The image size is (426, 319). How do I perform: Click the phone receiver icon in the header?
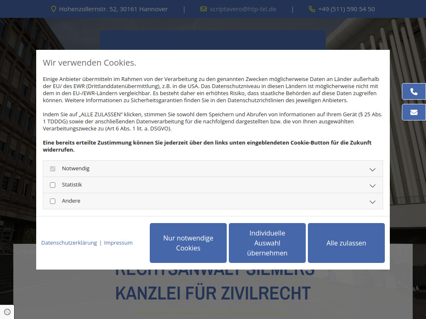click(x=312, y=8)
